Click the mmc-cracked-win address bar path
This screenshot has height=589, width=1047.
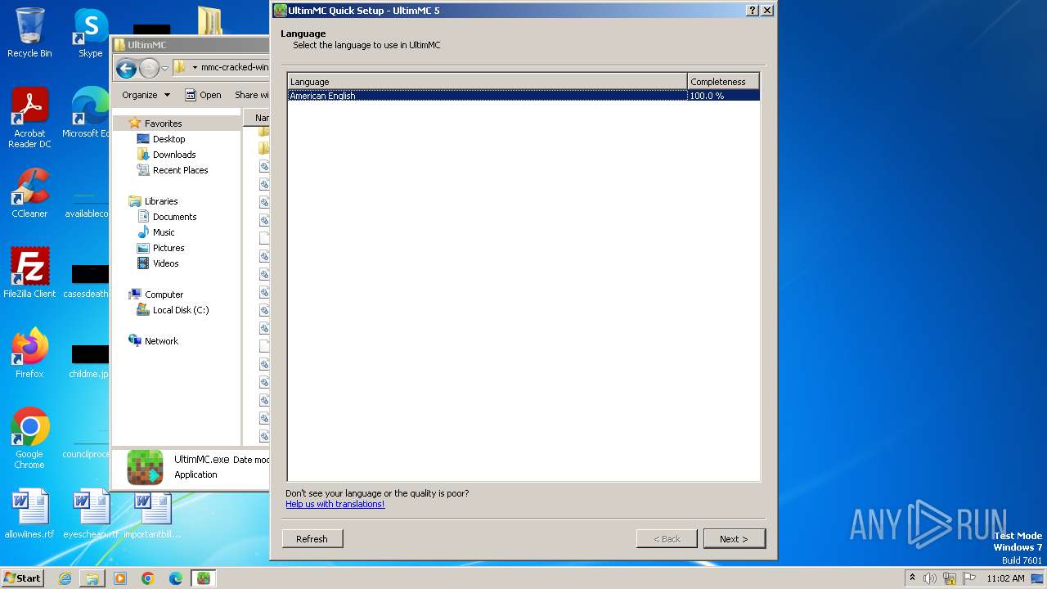click(235, 68)
